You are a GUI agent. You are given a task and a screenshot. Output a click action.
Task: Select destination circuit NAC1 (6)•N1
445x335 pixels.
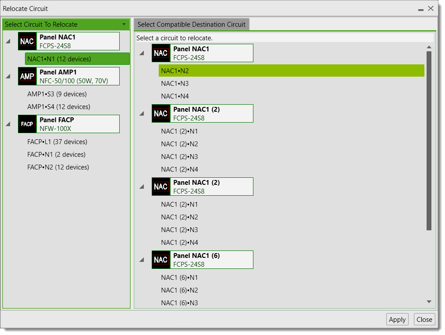pyautogui.click(x=179, y=278)
